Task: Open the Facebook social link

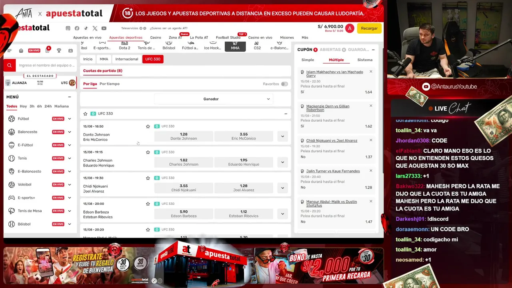Action: [77, 28]
